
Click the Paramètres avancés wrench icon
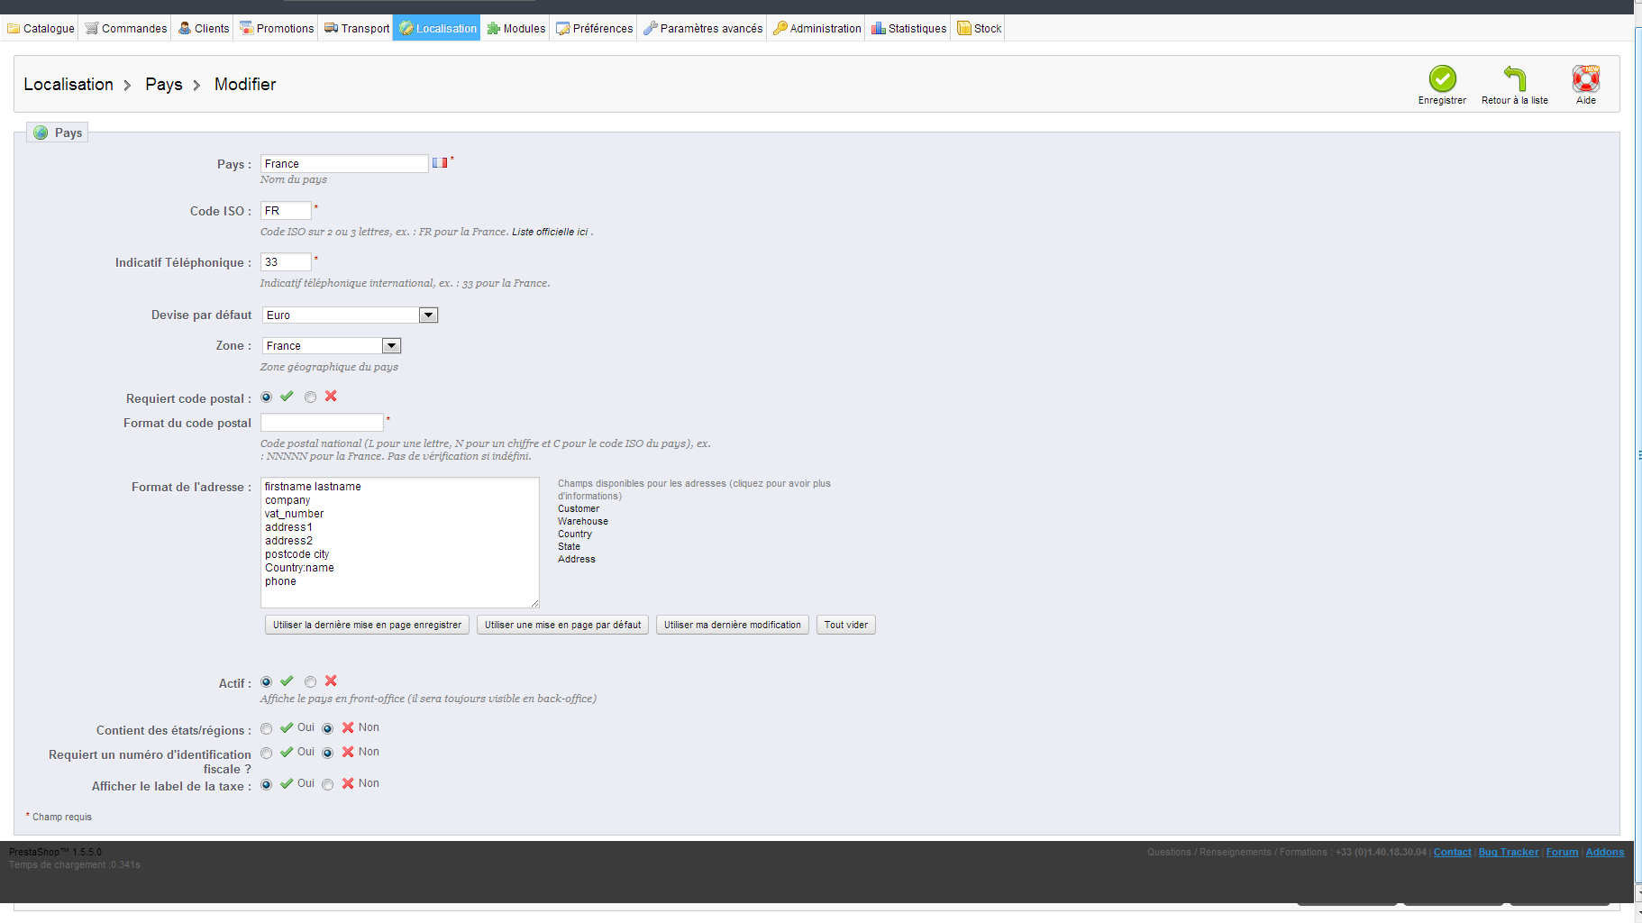point(651,29)
